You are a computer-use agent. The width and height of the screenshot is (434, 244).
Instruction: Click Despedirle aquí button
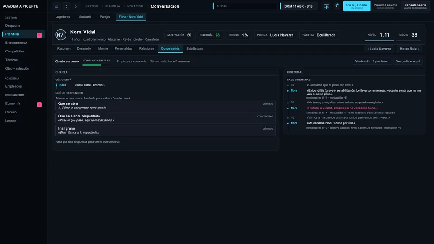tap(407, 61)
